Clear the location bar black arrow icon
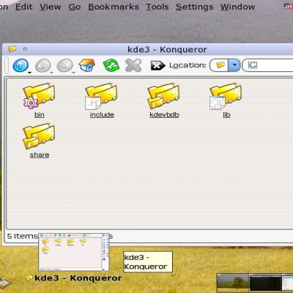Screen dimensions: 293x293 (x=157, y=65)
